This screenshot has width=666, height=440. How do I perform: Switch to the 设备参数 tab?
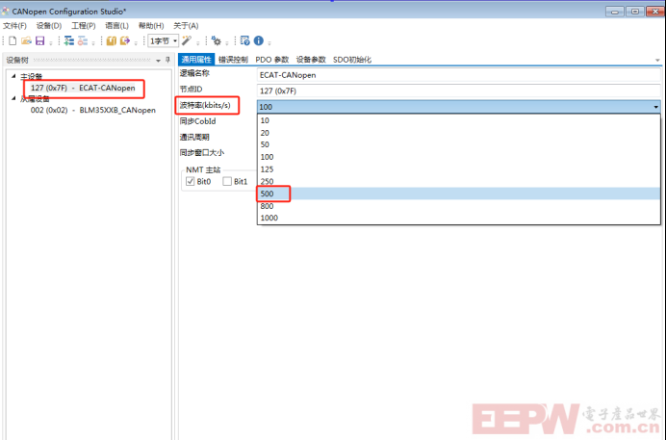click(x=311, y=60)
